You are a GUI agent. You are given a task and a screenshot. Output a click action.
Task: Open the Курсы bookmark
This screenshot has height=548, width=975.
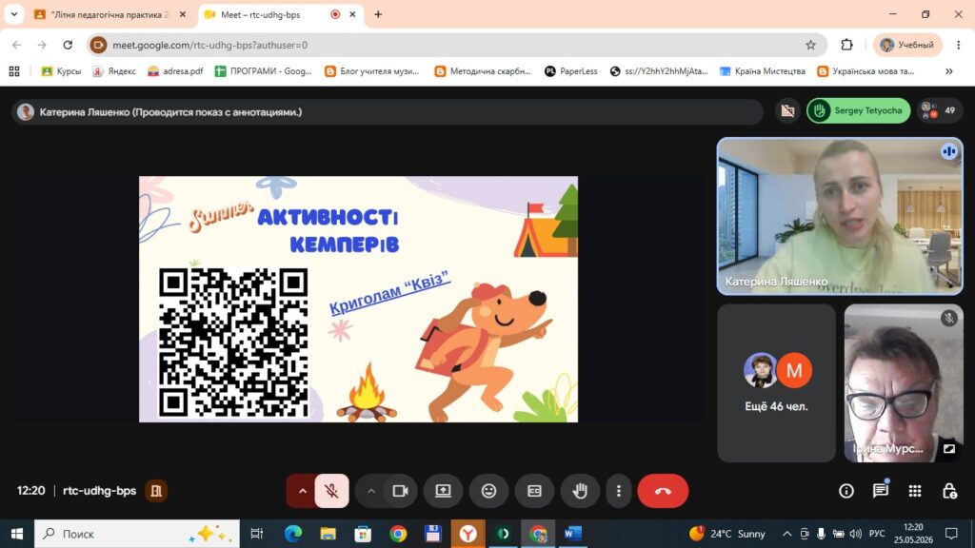[x=61, y=71]
